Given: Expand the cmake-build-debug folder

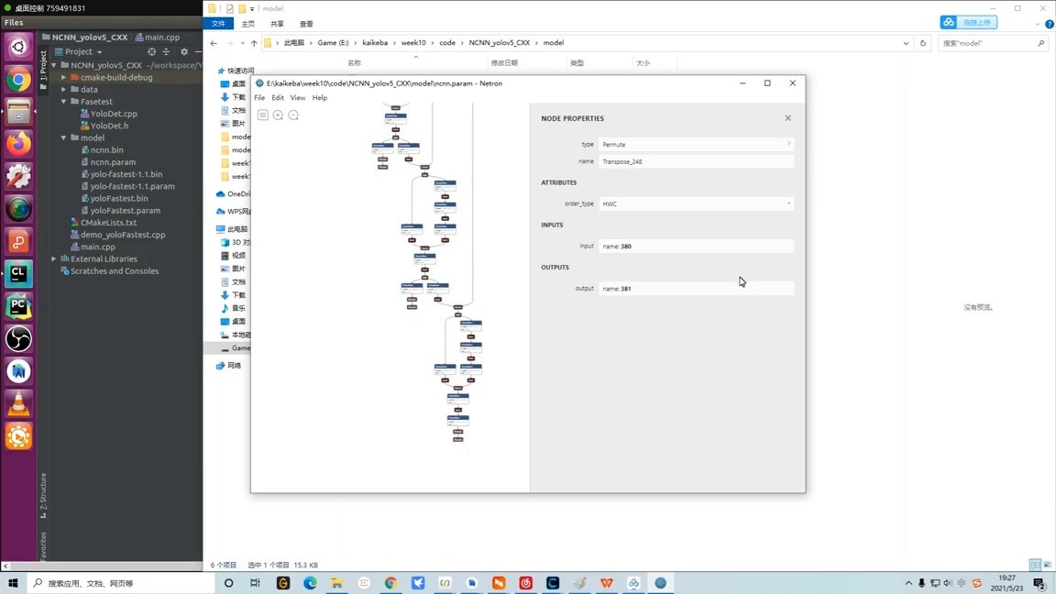Looking at the screenshot, I should [64, 77].
